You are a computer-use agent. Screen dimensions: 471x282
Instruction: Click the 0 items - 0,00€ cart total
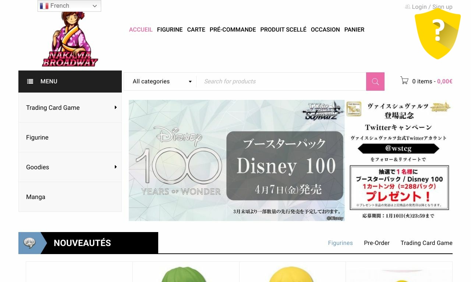(432, 82)
